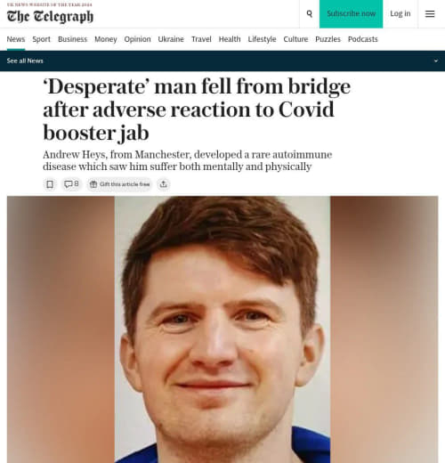
Task: Open the Health section
Action: click(x=230, y=39)
